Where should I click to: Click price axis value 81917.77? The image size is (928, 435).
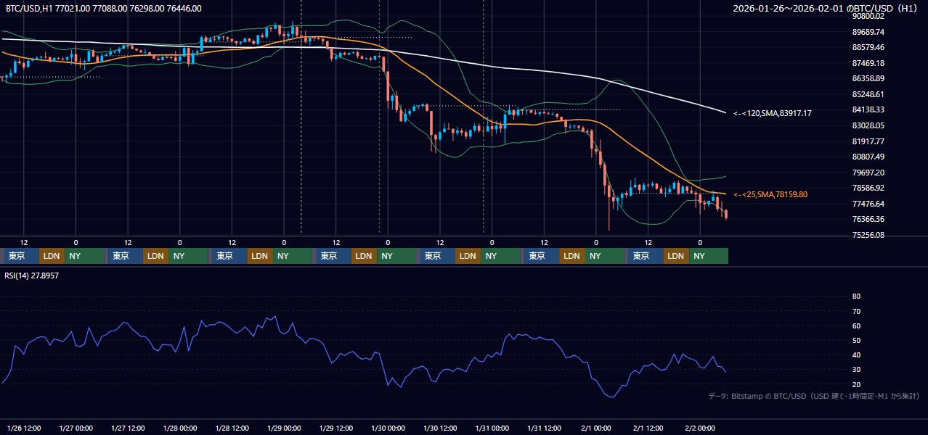tap(868, 141)
